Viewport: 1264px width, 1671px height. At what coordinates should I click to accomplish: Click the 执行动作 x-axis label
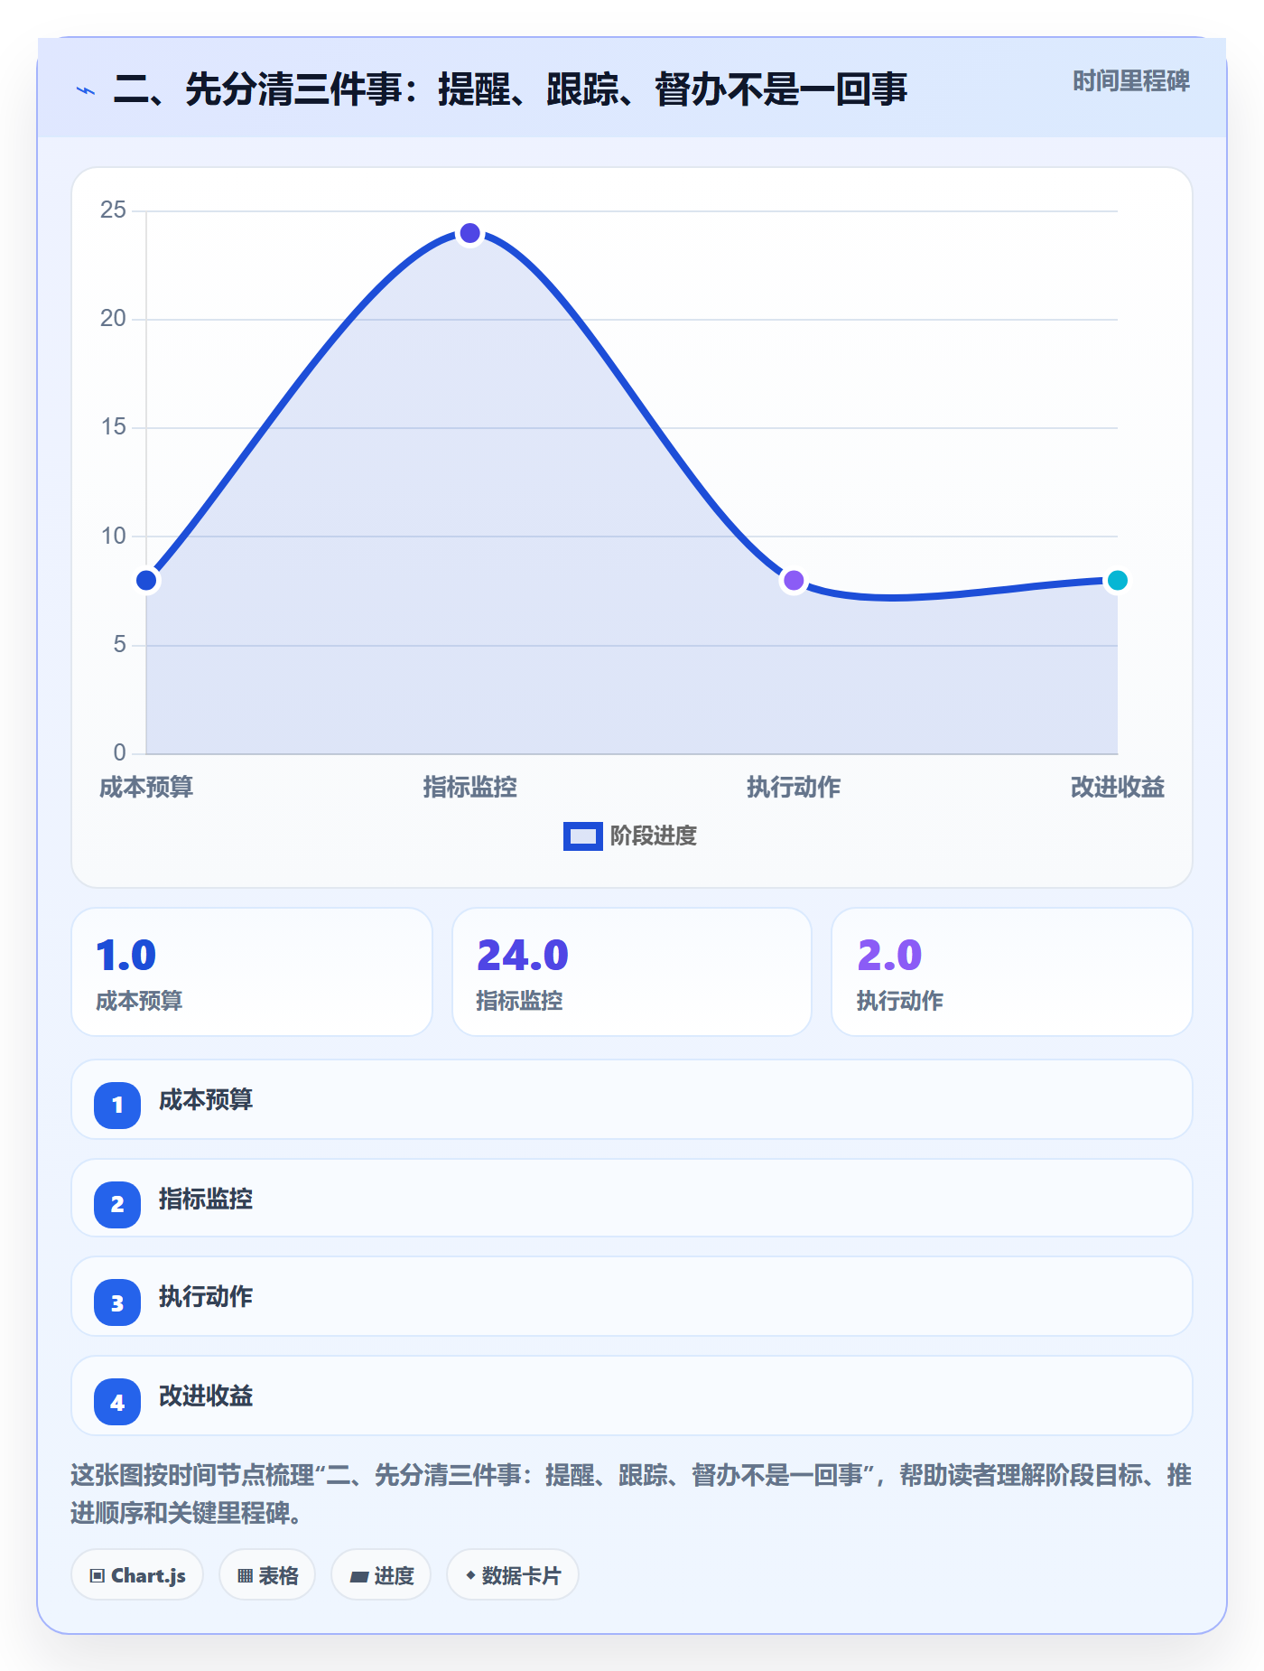click(x=794, y=788)
